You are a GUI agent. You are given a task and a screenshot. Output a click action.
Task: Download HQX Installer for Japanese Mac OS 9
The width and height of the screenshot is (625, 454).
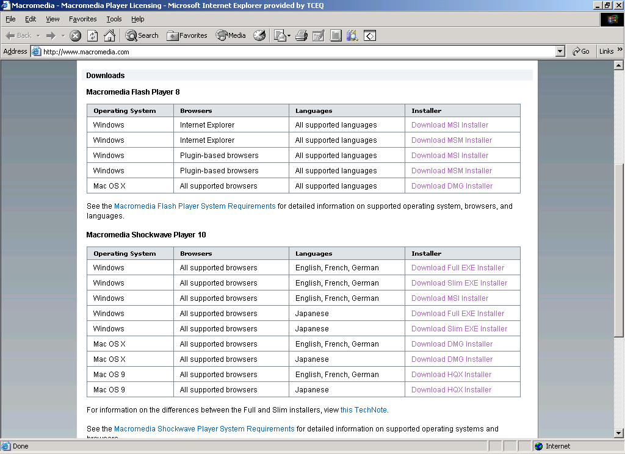point(451,390)
